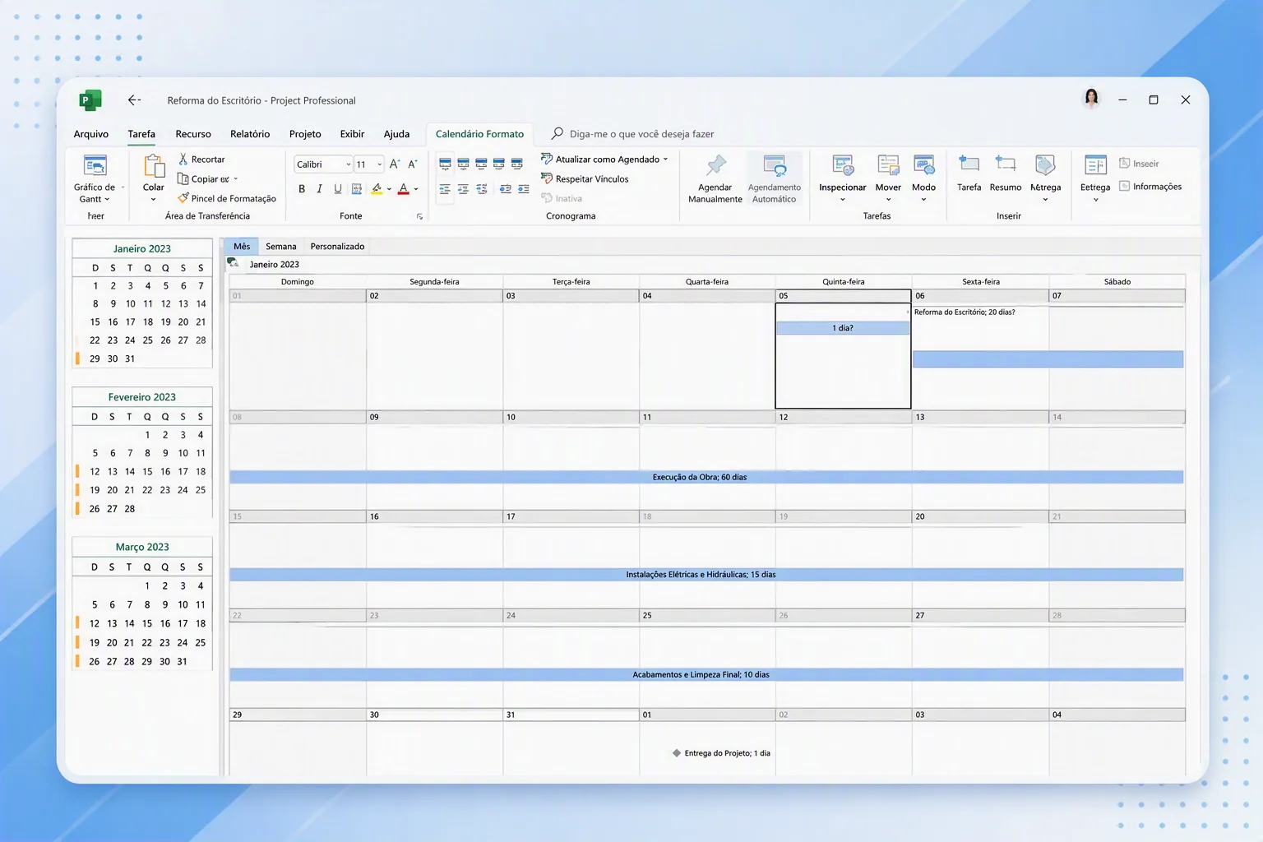This screenshot has height=842, width=1263.
Task: Click the yellow highlight color swatch
Action: click(x=377, y=189)
